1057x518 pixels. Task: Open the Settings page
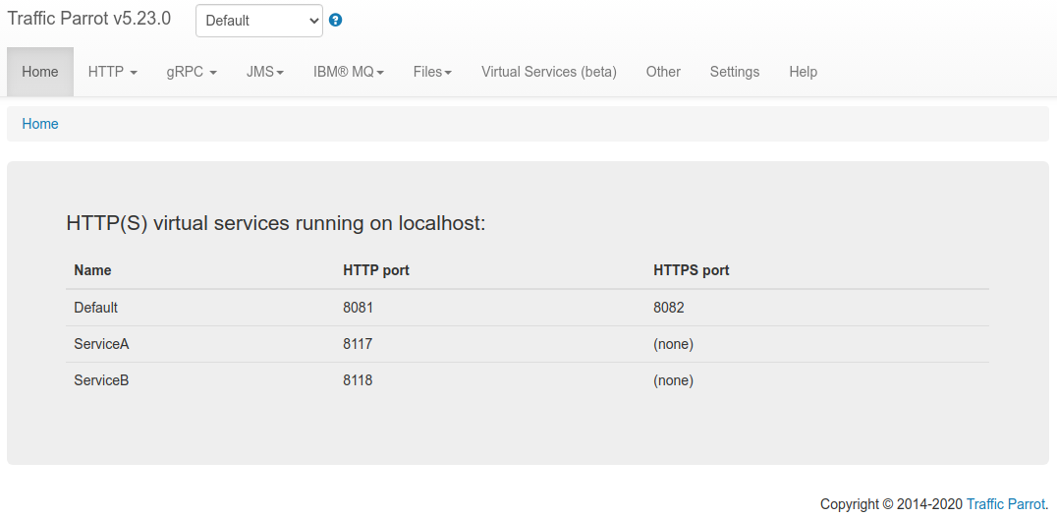735,72
